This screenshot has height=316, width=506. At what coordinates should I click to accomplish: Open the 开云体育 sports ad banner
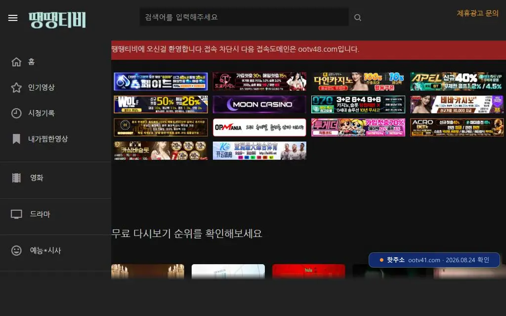point(259,151)
